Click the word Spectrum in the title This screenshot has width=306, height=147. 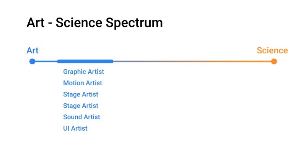coord(134,23)
